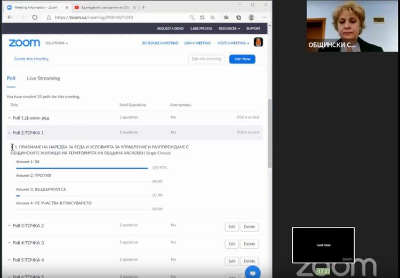Click the browser refresh icon
Screen dimensions: 400x278
coord(35,17)
